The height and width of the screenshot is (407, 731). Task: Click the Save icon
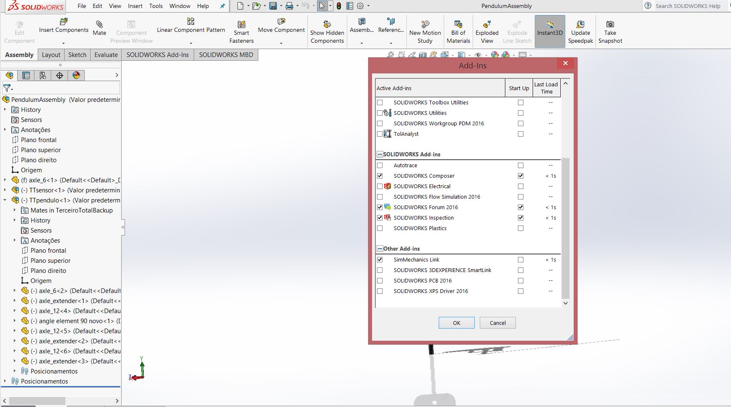tap(273, 6)
